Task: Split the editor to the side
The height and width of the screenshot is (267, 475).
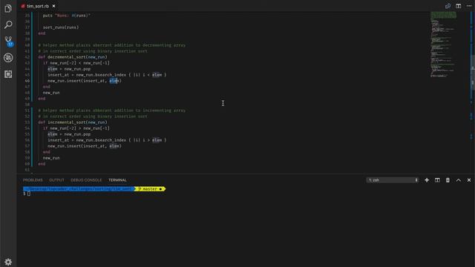Action: click(x=459, y=6)
